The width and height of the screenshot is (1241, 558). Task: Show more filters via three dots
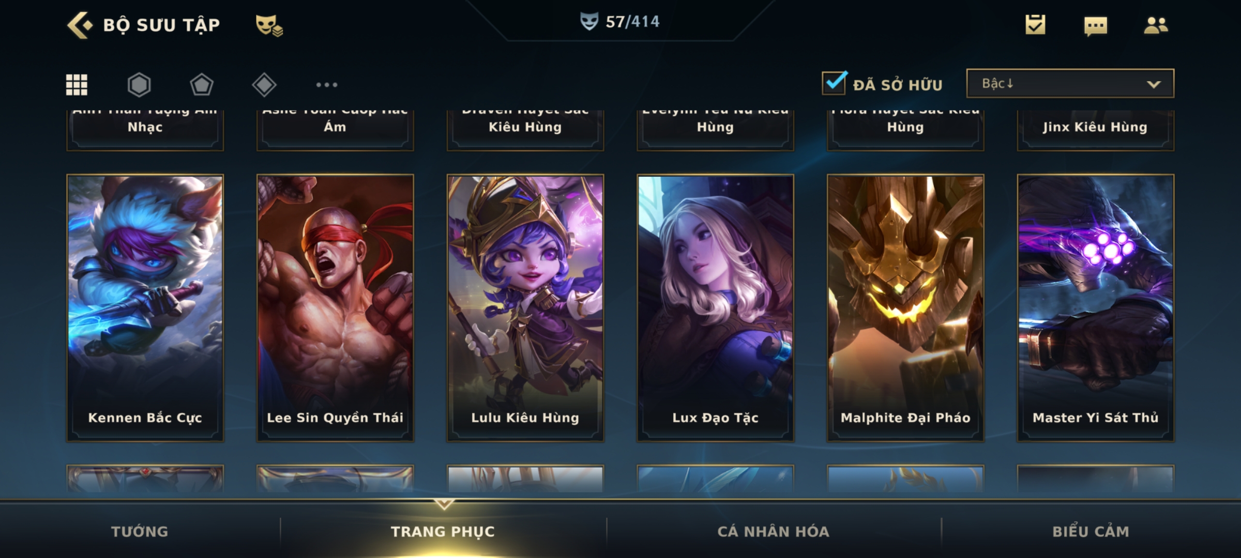click(x=327, y=85)
